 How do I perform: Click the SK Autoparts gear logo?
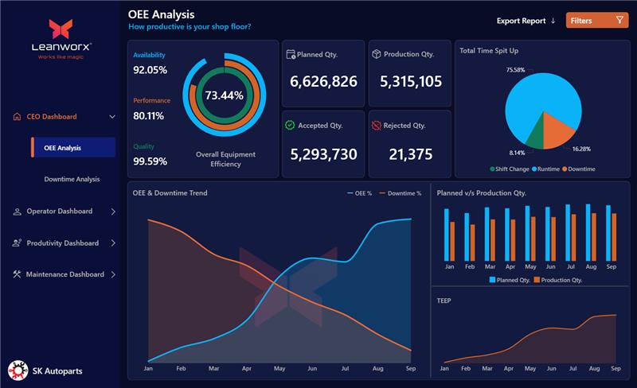point(18,371)
